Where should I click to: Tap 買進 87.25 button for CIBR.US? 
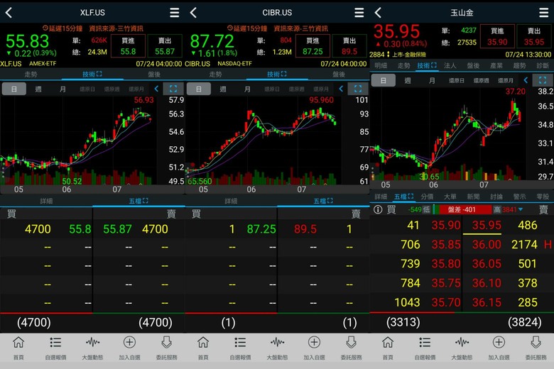point(313,46)
